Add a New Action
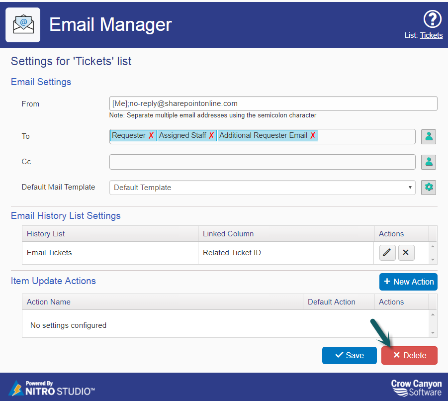 (x=408, y=282)
